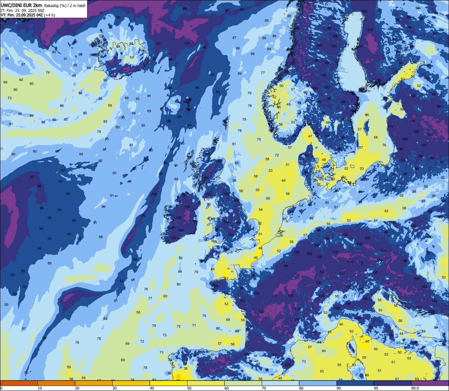Click the '47' humidity value on the map
This screenshot has width=449, height=391.
(310, 136)
